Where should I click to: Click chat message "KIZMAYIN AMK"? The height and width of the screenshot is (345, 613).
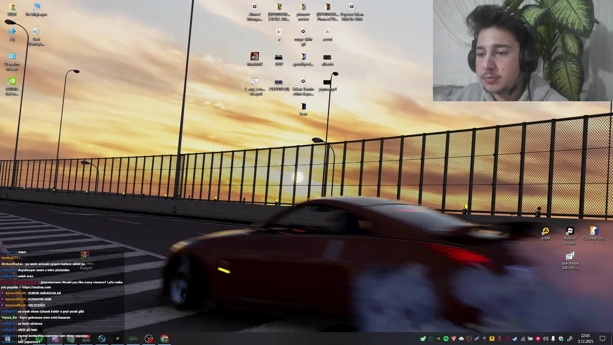coord(40,299)
